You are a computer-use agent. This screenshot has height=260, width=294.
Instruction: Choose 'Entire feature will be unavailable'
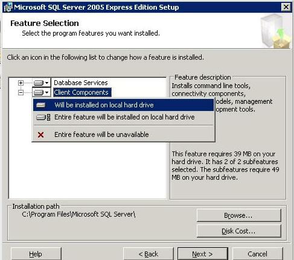pyautogui.click(x=123, y=135)
